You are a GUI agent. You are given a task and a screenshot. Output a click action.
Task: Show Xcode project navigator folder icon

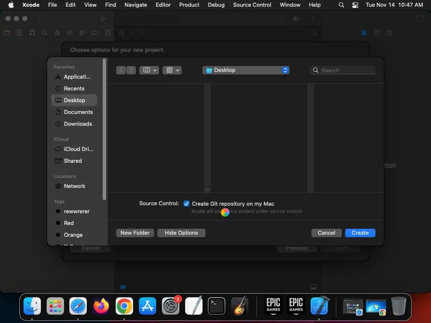pos(7,33)
